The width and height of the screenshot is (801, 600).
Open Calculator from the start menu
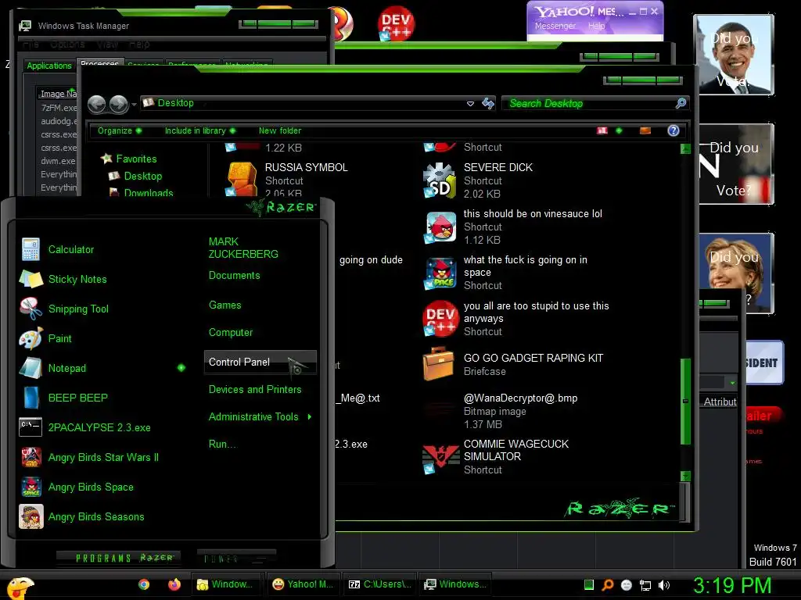tap(71, 249)
